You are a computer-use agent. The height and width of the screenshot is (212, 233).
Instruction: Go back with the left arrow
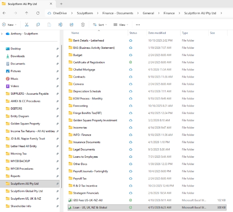(4, 13)
